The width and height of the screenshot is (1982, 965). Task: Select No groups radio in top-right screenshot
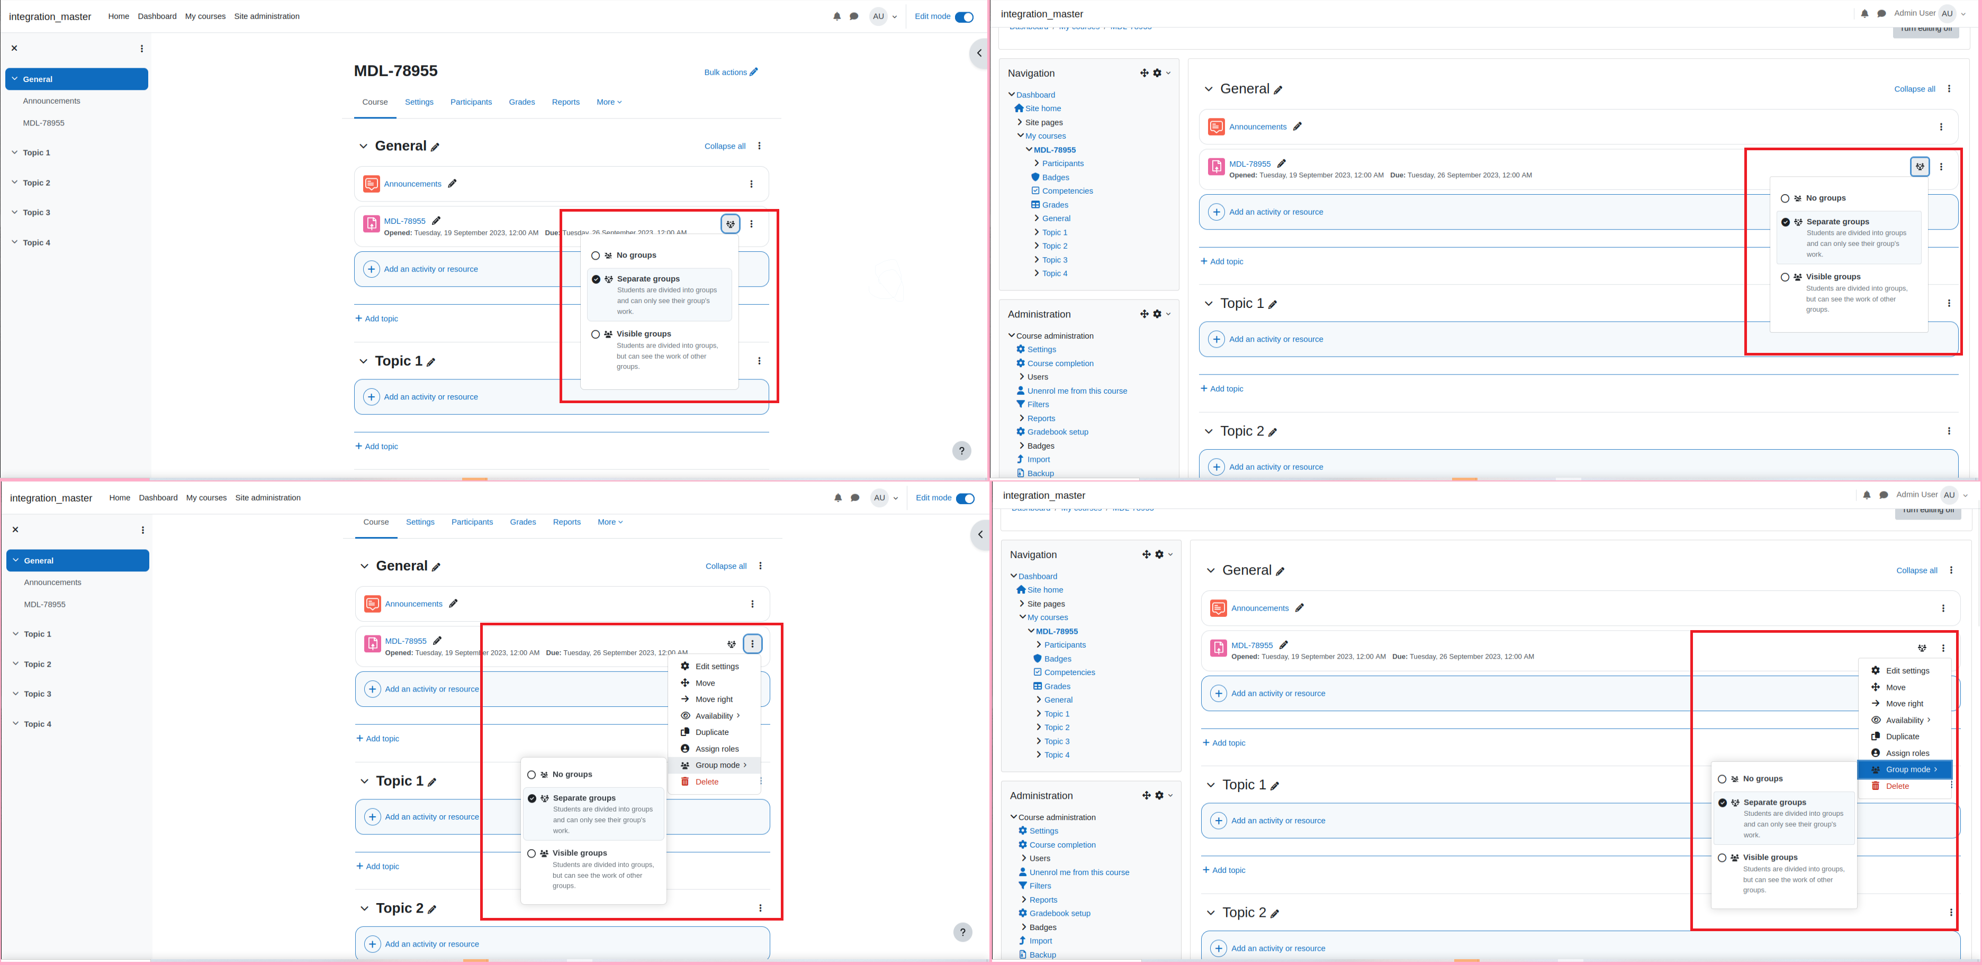pos(1785,198)
